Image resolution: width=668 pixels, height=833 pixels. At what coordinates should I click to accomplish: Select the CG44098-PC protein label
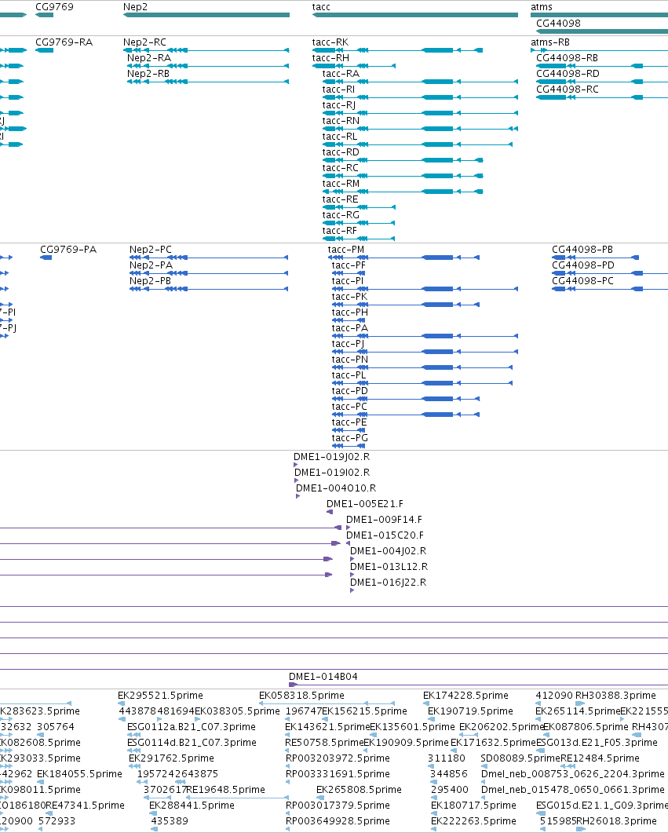[582, 280]
